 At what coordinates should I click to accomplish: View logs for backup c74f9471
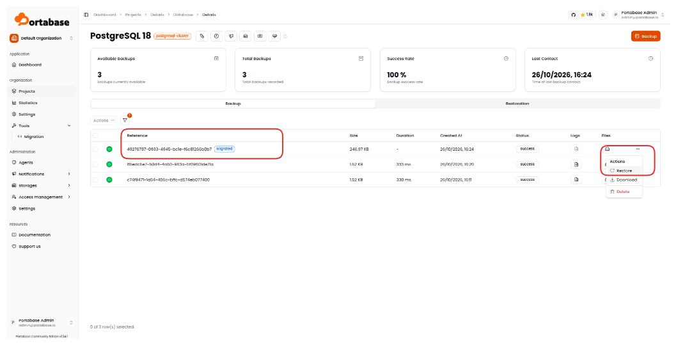coord(576,180)
